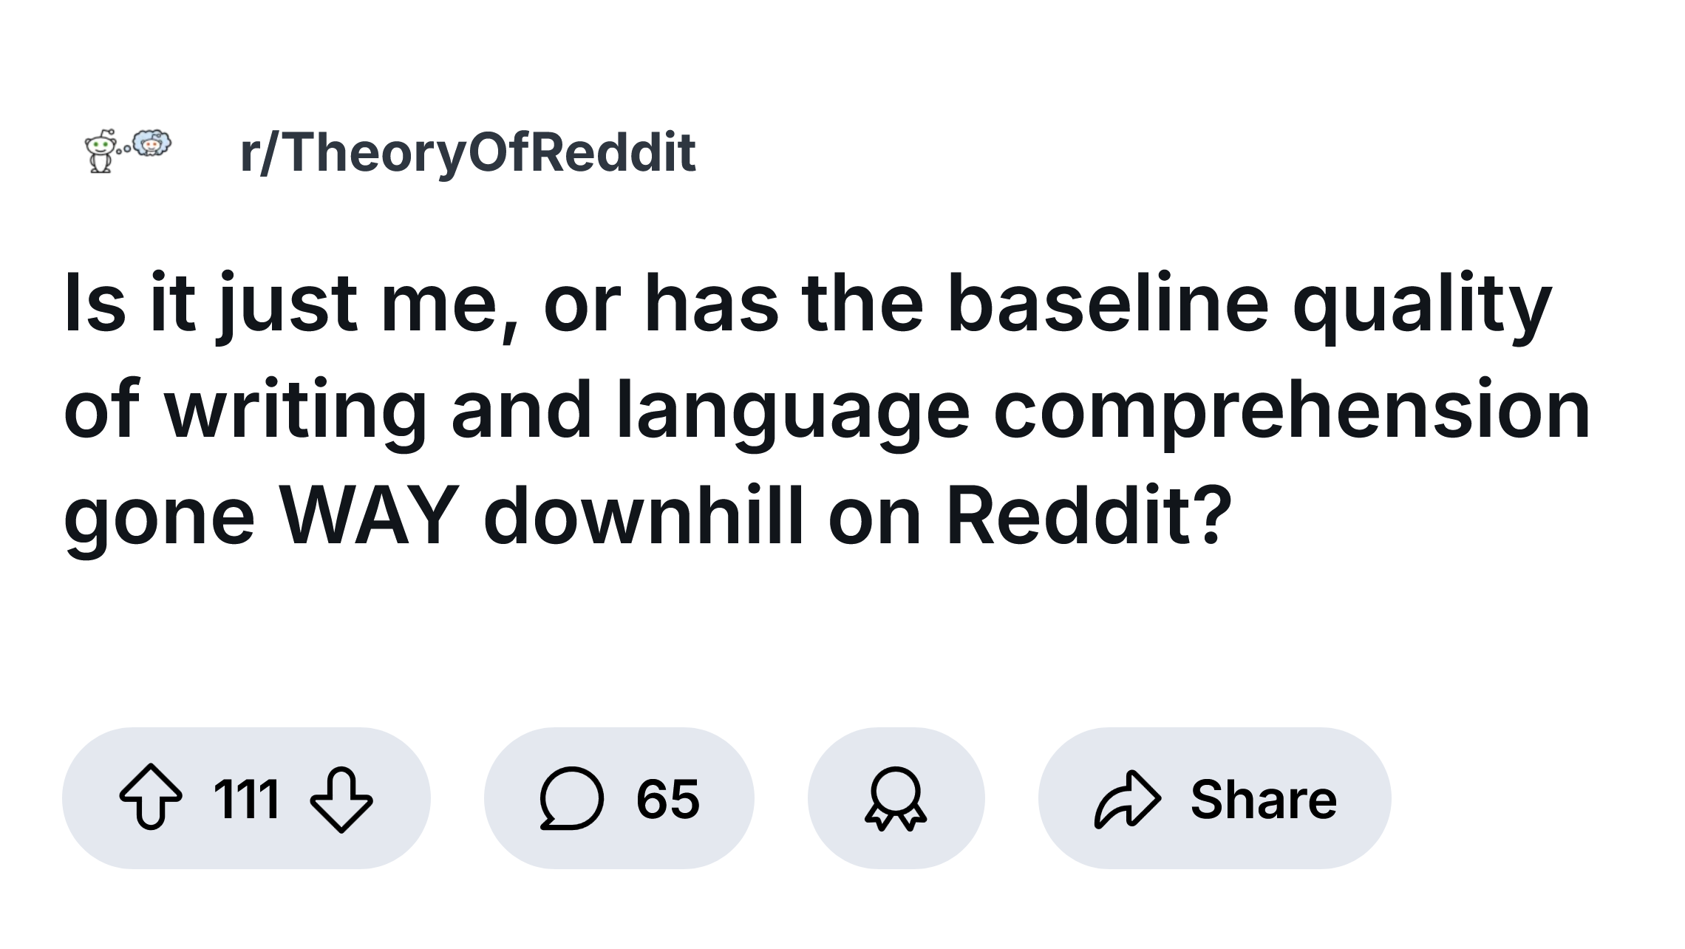
Task: Toggle downvote using the down arrow
Action: point(341,799)
